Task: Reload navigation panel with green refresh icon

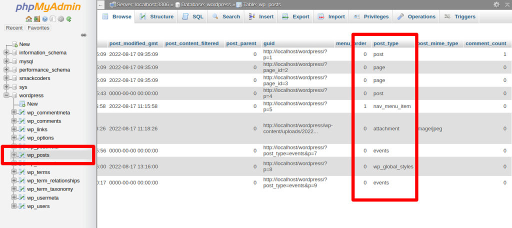Action: (x=69, y=19)
